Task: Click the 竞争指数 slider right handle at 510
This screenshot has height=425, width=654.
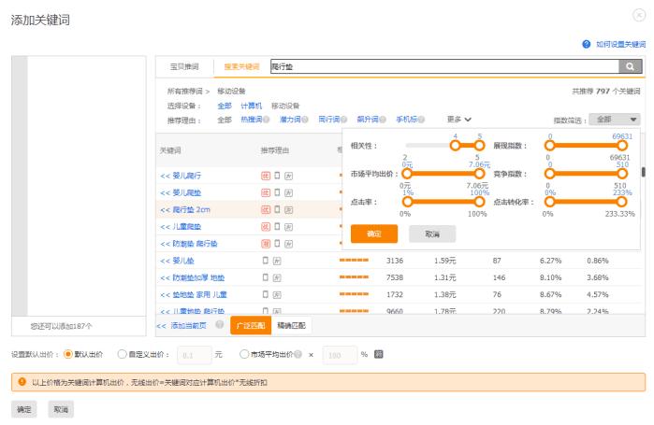Action: (622, 173)
